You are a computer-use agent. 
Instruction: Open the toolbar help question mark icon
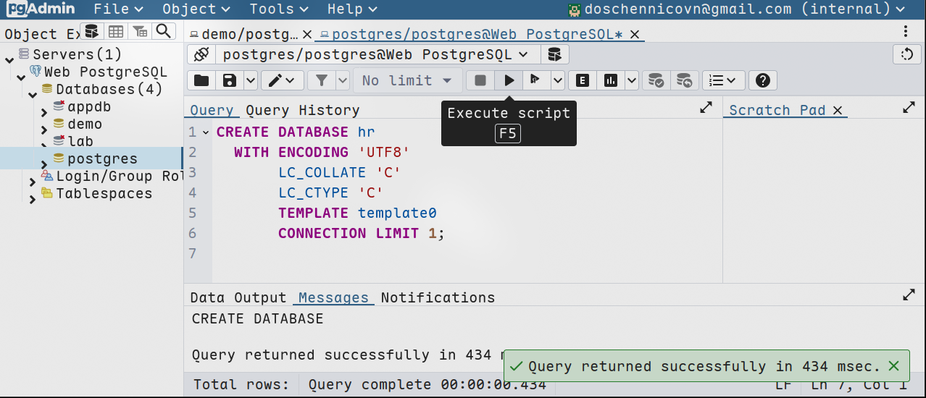point(762,80)
